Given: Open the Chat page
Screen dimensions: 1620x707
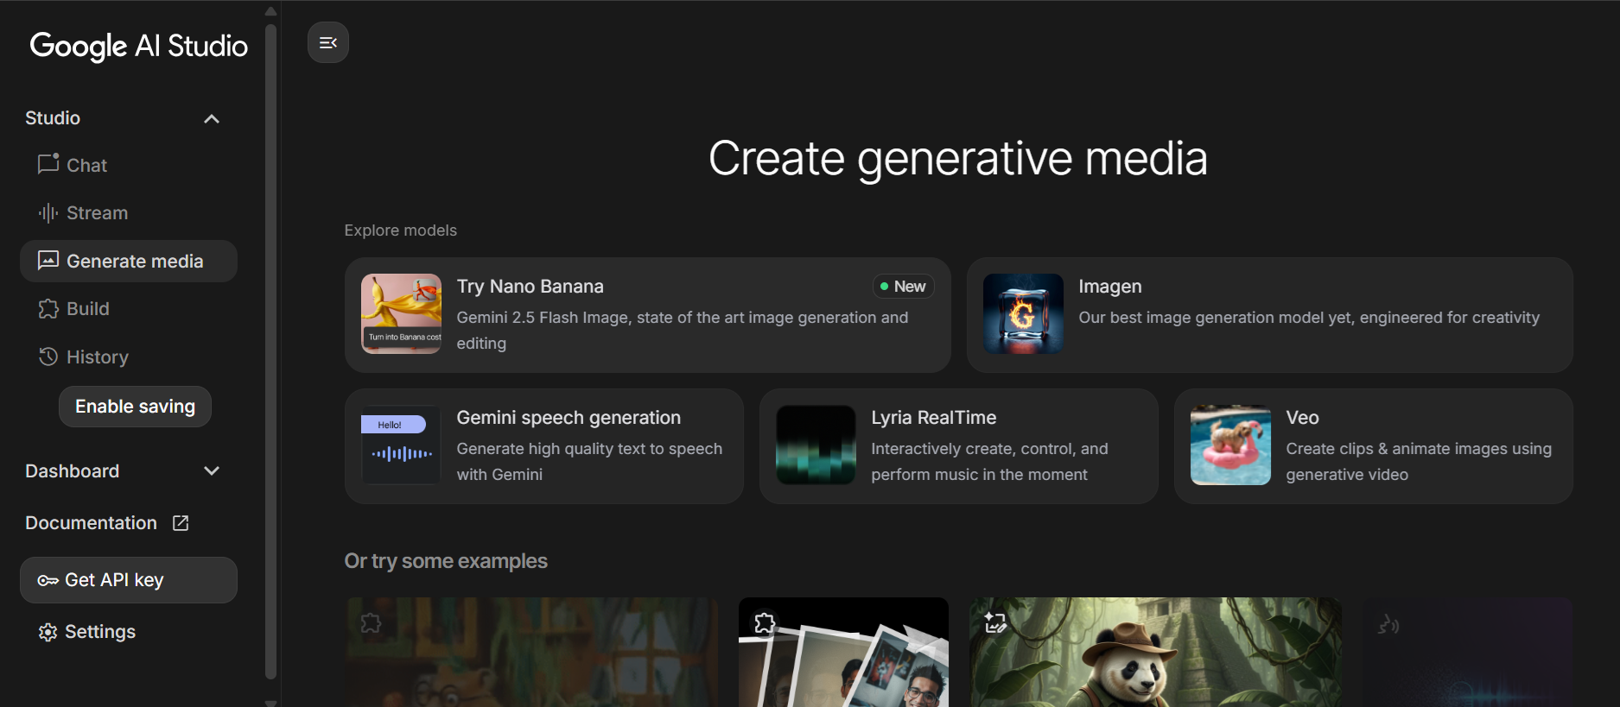Looking at the screenshot, I should [x=129, y=165].
